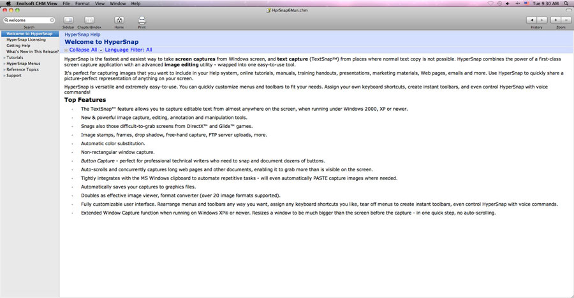Viewport: 574px width, 298px height.
Task: Click the Print toolbar icon
Action: click(x=142, y=20)
